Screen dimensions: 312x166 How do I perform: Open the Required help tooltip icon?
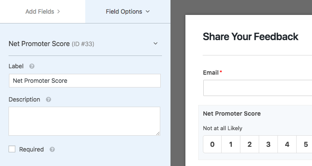coord(52,149)
